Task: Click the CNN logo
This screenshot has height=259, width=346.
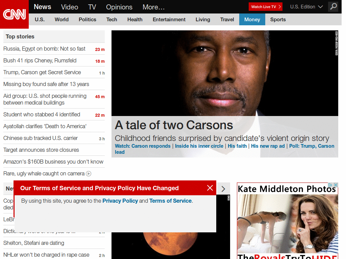Action: click(x=14, y=14)
